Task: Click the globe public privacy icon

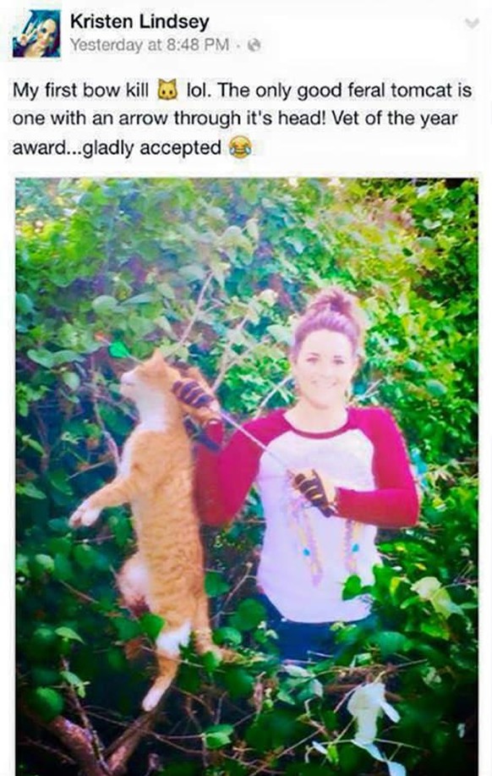Action: 254,46
